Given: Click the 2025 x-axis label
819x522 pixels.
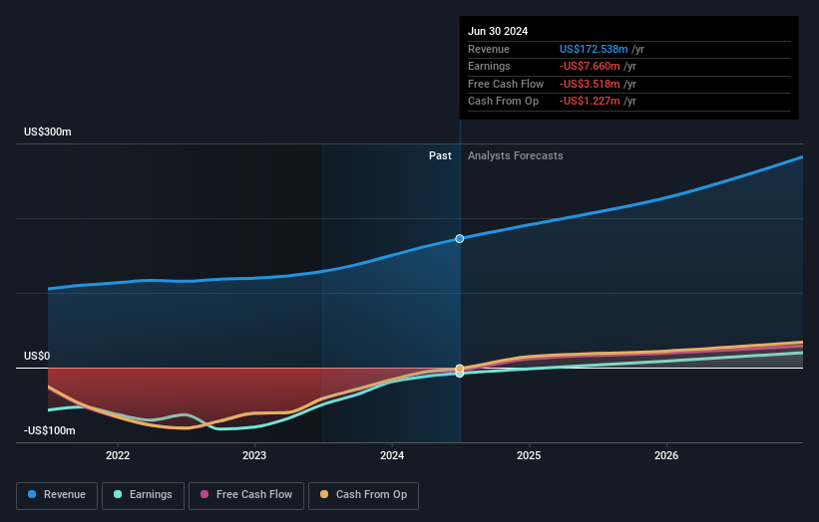Looking at the screenshot, I should pyautogui.click(x=529, y=455).
